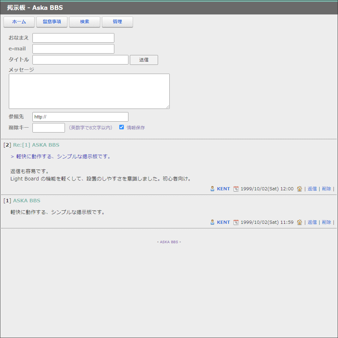Viewport: 338px width, 338px height.
Task: Delete post 1 via 削除 link
Action: click(x=326, y=222)
